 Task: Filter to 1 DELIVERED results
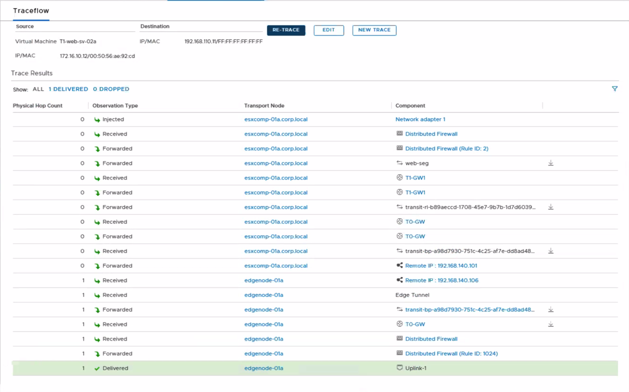pos(68,89)
